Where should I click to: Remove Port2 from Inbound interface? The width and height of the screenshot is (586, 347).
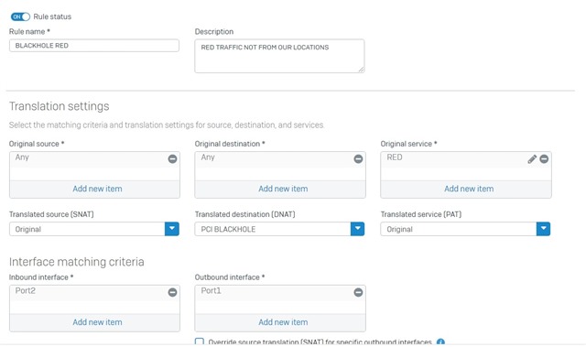172,292
